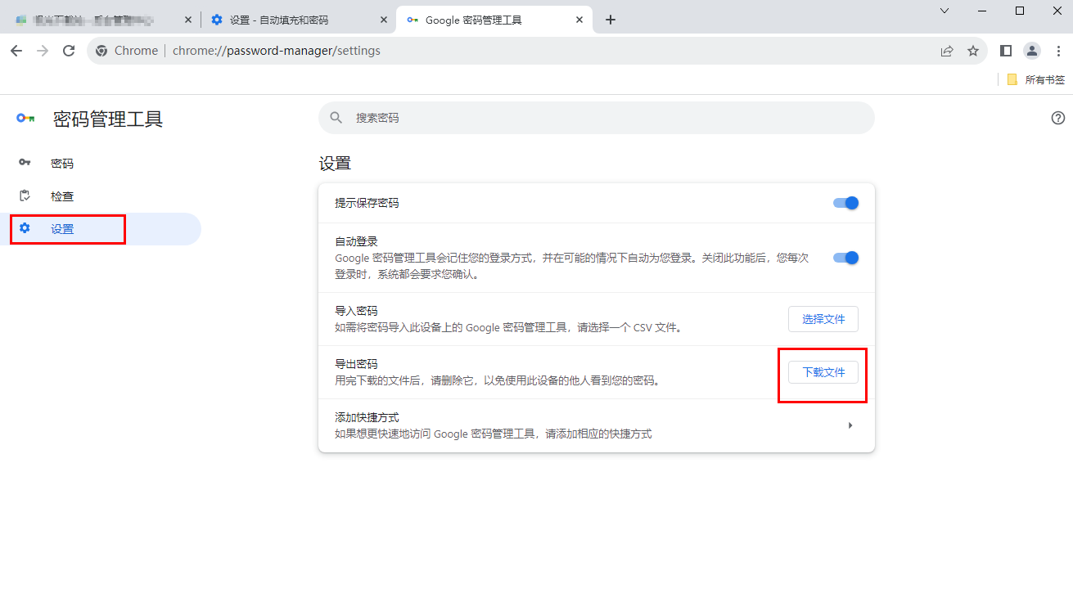
Task: Expand the 添加快捷方式 arrow
Action: click(x=850, y=425)
